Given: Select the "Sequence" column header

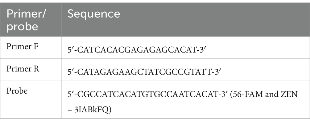Looking at the screenshot, I should [x=94, y=14].
